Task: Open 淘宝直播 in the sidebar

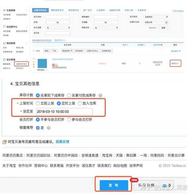Action: [x=7, y=31]
